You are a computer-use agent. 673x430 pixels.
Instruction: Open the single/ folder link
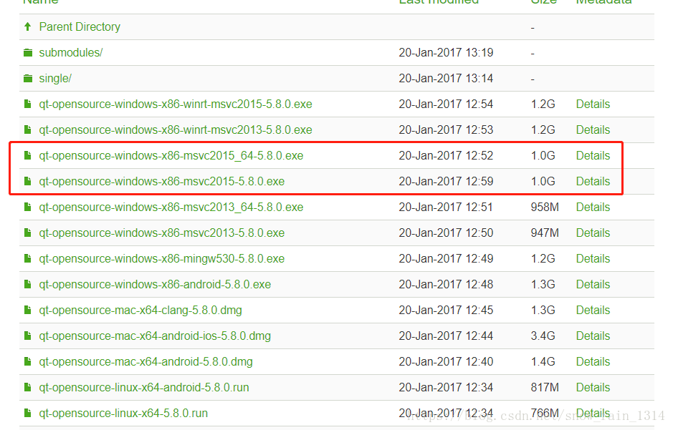pos(55,79)
